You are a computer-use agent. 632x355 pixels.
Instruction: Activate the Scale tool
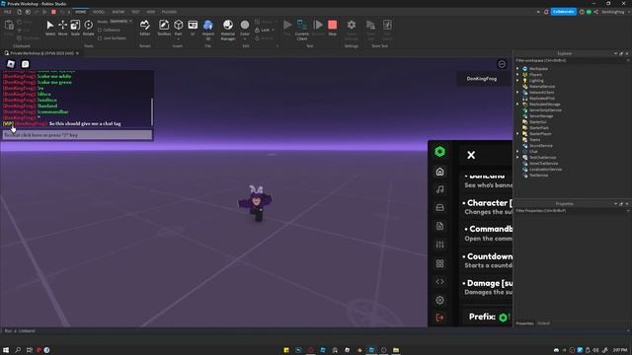75,28
